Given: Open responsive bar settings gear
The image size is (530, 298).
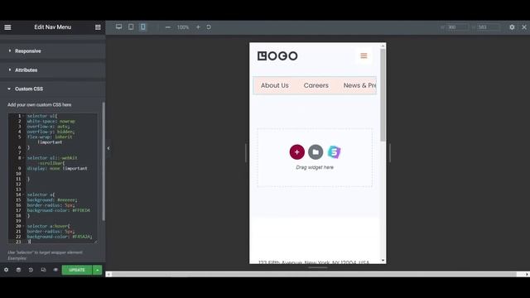Looking at the screenshot, I should click(x=512, y=27).
